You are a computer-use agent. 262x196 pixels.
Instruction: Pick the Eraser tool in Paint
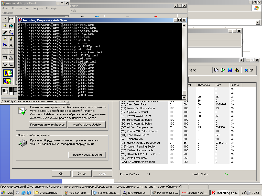click(5, 26)
